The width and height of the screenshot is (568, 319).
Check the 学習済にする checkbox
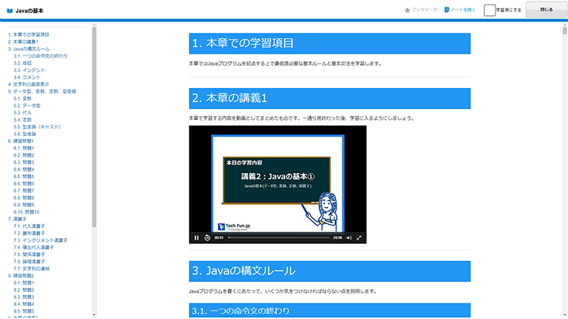[489, 10]
